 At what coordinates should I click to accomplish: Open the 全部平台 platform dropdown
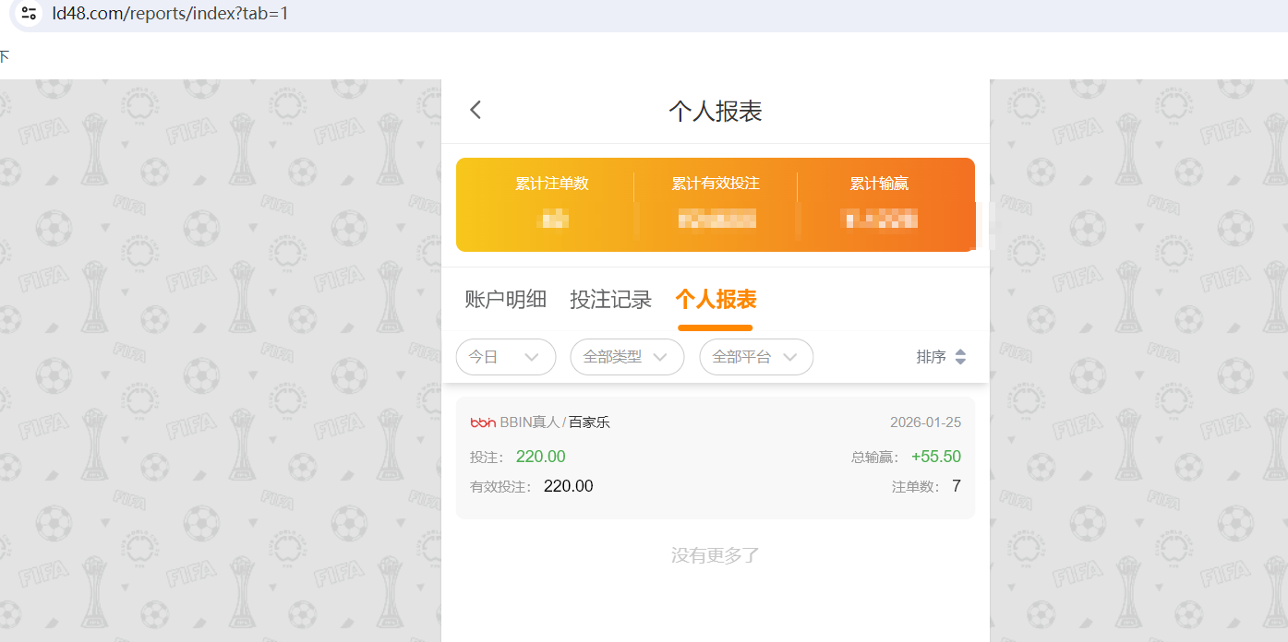[x=756, y=356]
